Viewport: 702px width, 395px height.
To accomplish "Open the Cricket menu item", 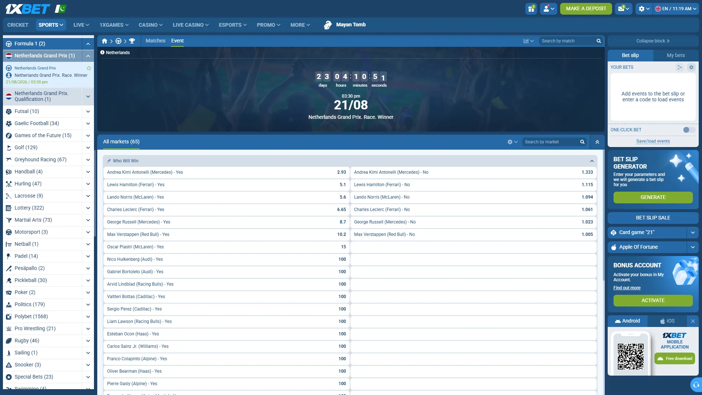I will pyautogui.click(x=18, y=25).
